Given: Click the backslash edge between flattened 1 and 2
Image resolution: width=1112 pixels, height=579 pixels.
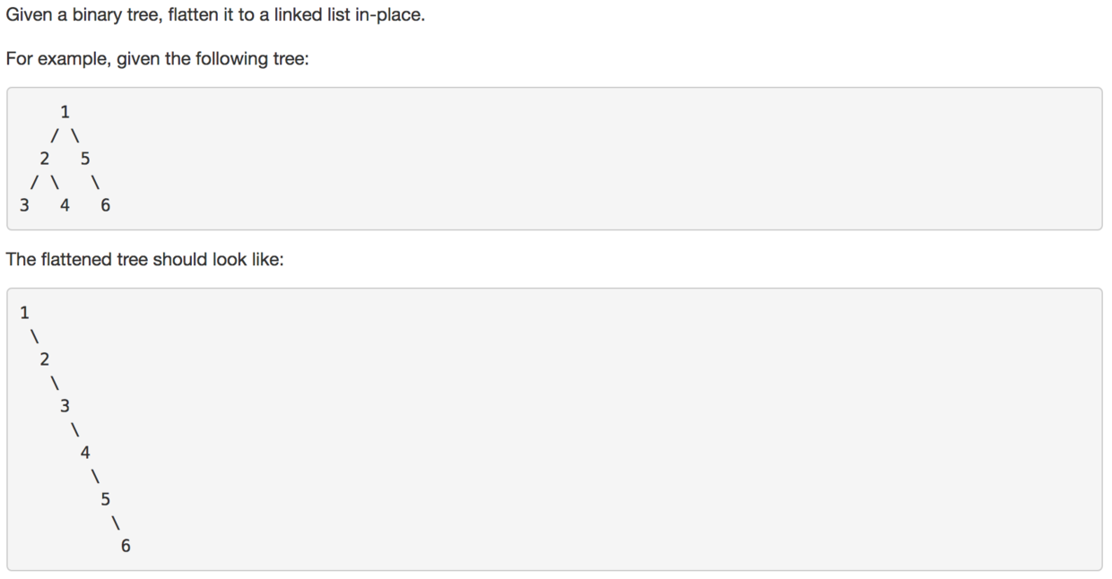Looking at the screenshot, I should 34,336.
